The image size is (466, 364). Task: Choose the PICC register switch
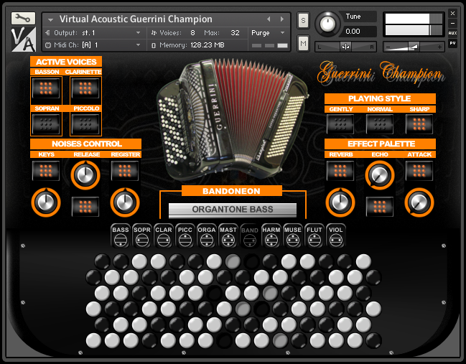185,236
